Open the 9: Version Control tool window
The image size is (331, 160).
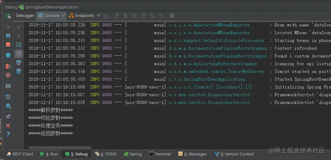234,154
